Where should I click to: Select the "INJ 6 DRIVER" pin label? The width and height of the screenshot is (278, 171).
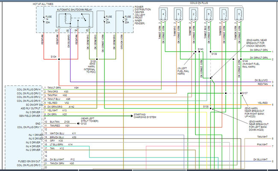click(x=36, y=139)
